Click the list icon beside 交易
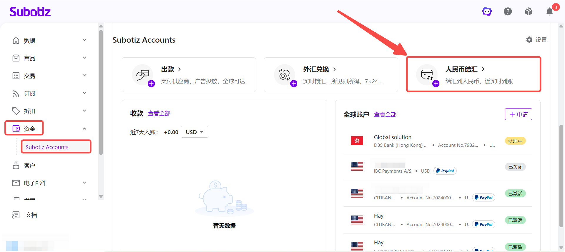This screenshot has height=252, width=565. coord(16,76)
